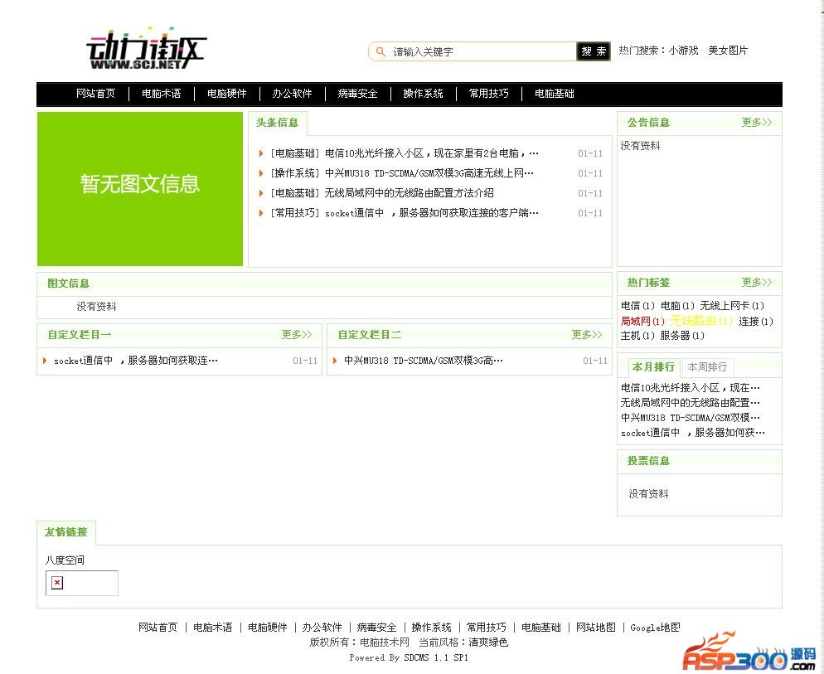Click the magnifier icon in search box
This screenshot has width=824, height=674.
(x=381, y=51)
